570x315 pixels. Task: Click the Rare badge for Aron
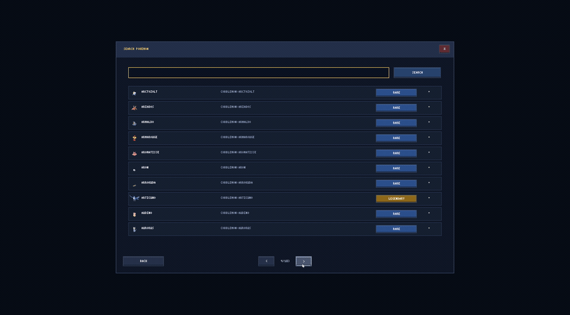click(396, 168)
